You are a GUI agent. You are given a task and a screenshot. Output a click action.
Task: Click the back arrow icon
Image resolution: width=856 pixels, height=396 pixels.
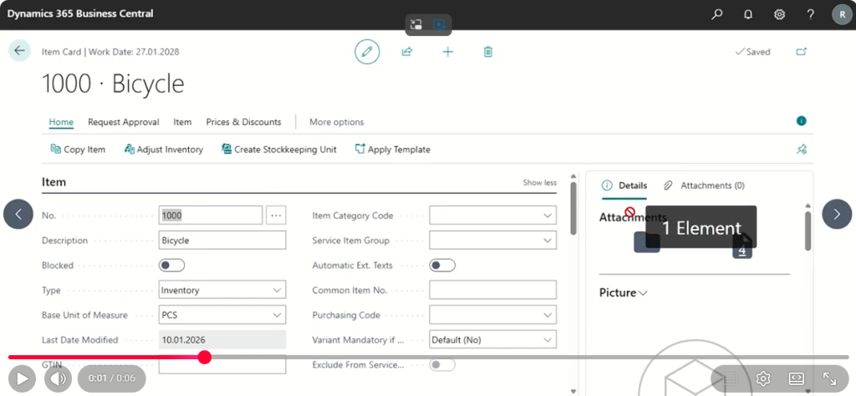[19, 50]
